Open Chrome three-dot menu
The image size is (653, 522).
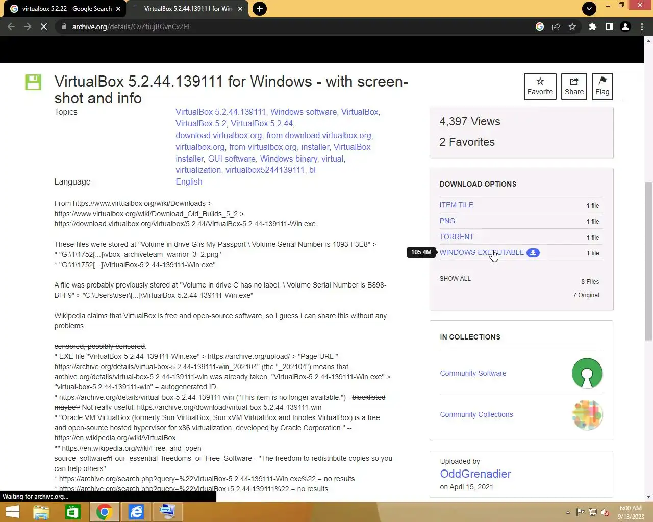pyautogui.click(x=642, y=27)
